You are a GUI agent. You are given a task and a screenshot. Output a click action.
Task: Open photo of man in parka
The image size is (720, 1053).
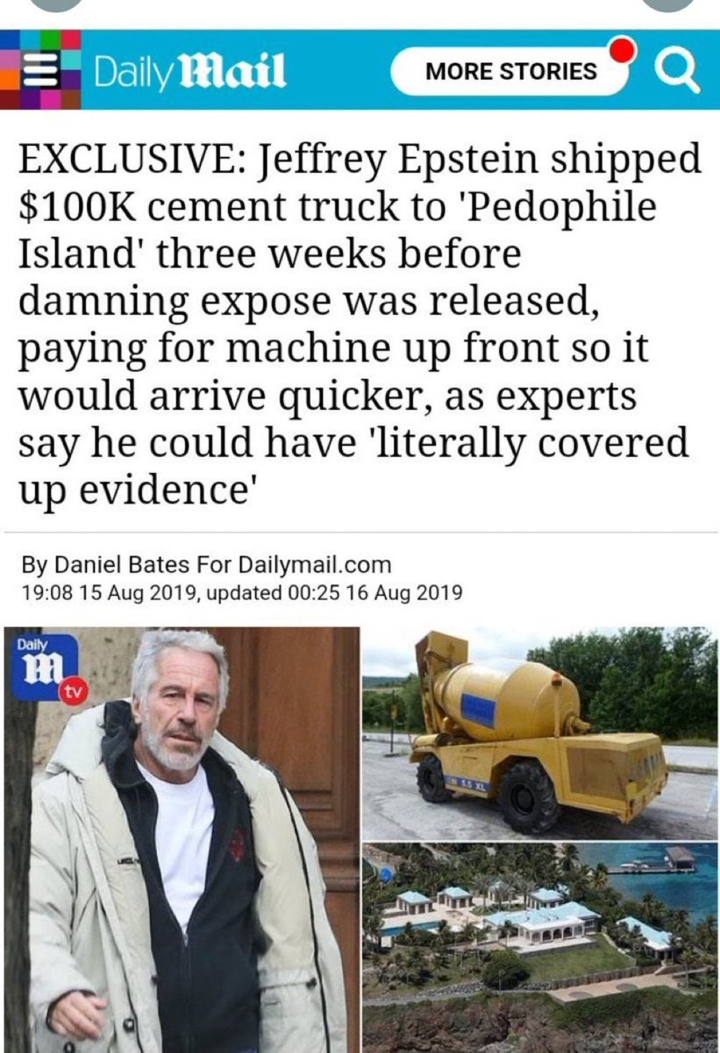tap(182, 840)
